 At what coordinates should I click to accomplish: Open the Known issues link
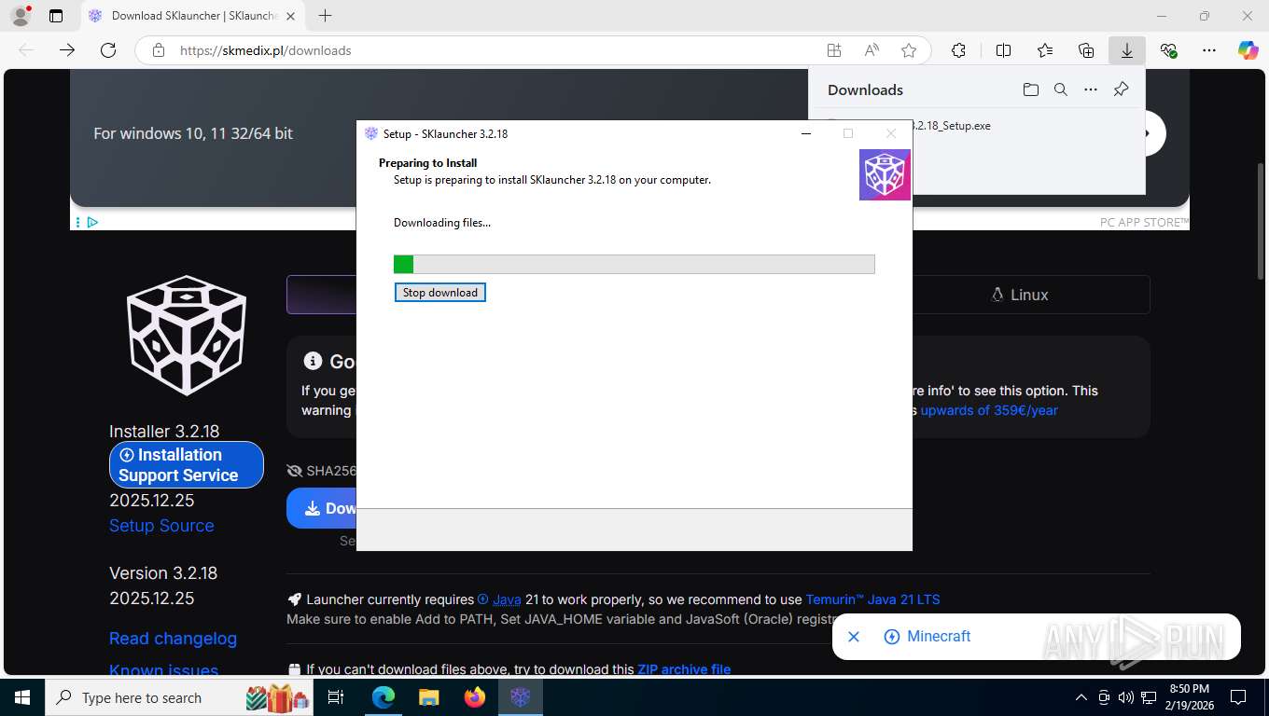pyautogui.click(x=163, y=670)
